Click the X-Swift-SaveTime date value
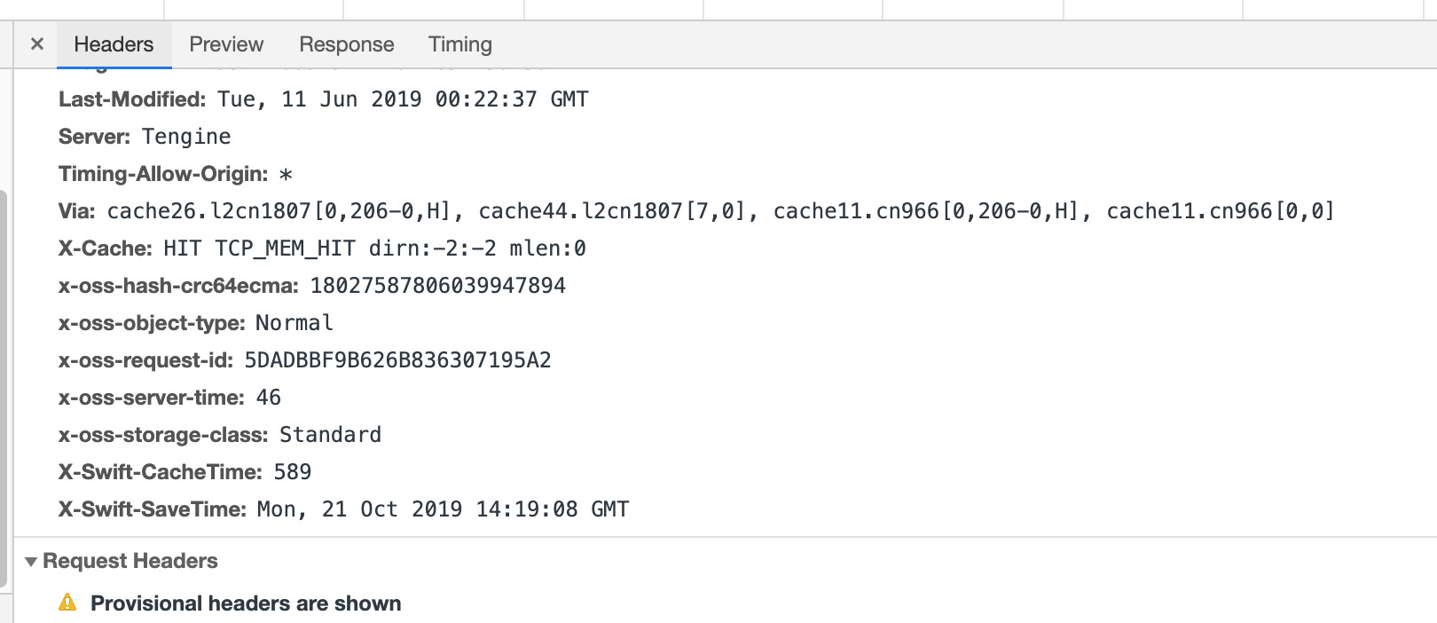Viewport: 1437px width, 623px height. tap(444, 509)
